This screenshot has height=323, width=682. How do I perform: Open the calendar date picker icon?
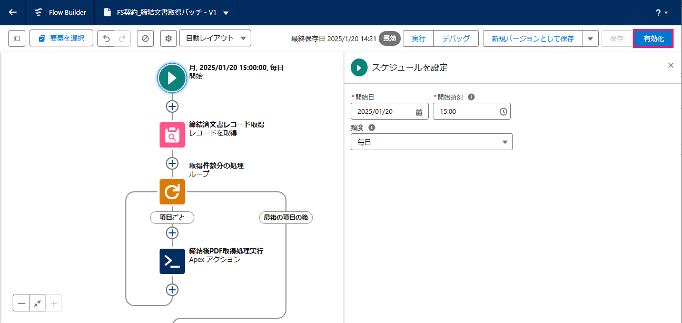coord(419,112)
